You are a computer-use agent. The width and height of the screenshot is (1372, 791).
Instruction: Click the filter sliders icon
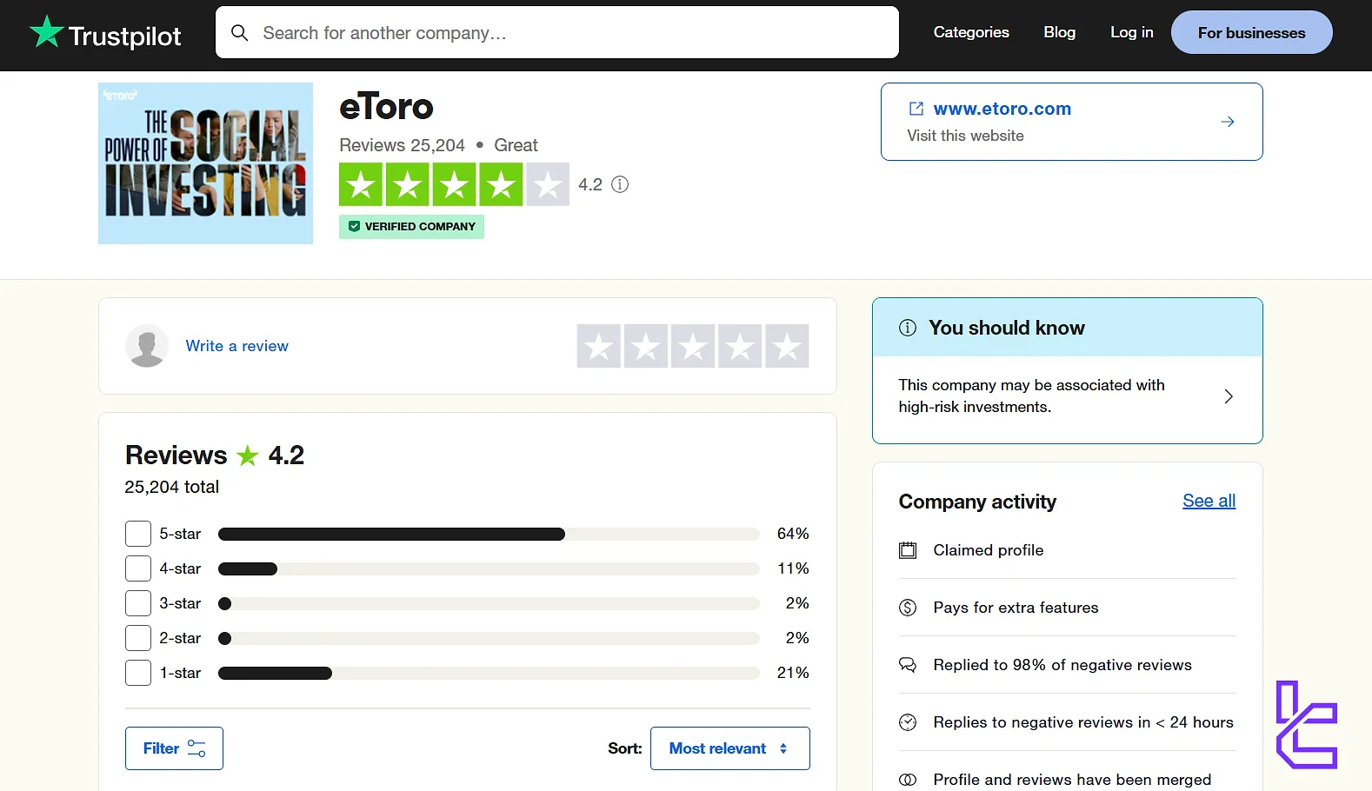pos(196,748)
